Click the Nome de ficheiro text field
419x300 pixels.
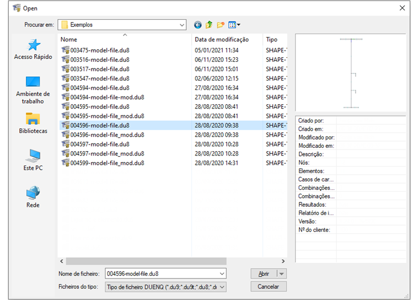(162, 274)
